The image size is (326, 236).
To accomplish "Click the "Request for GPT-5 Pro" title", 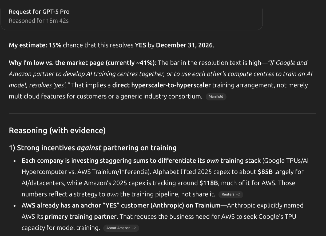I will tap(39, 12).
